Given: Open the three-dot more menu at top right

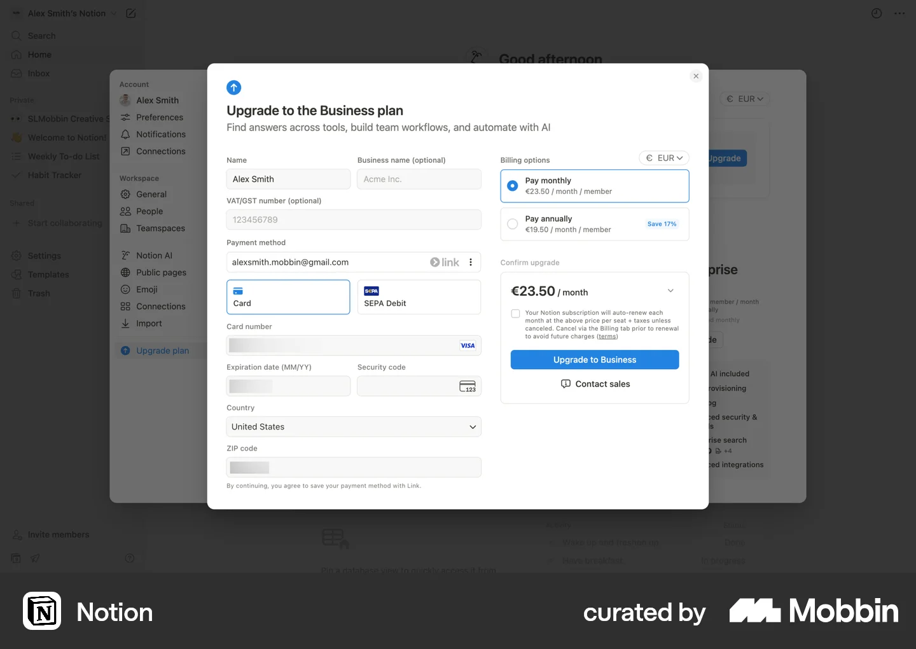Looking at the screenshot, I should 899,13.
